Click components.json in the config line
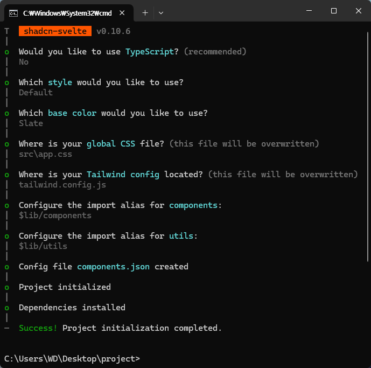 113,267
